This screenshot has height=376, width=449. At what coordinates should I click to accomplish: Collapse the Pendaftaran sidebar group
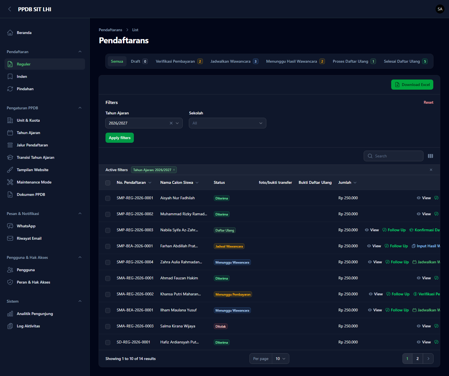coord(80,52)
